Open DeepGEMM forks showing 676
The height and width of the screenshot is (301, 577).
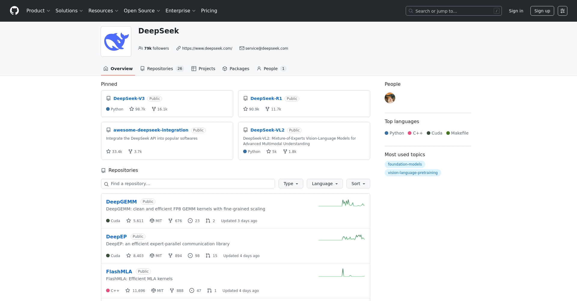(x=175, y=221)
